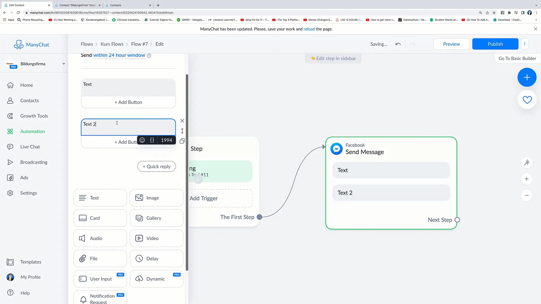The image size is (541, 304).
Task: Click the Preview button
Action: coord(451,44)
